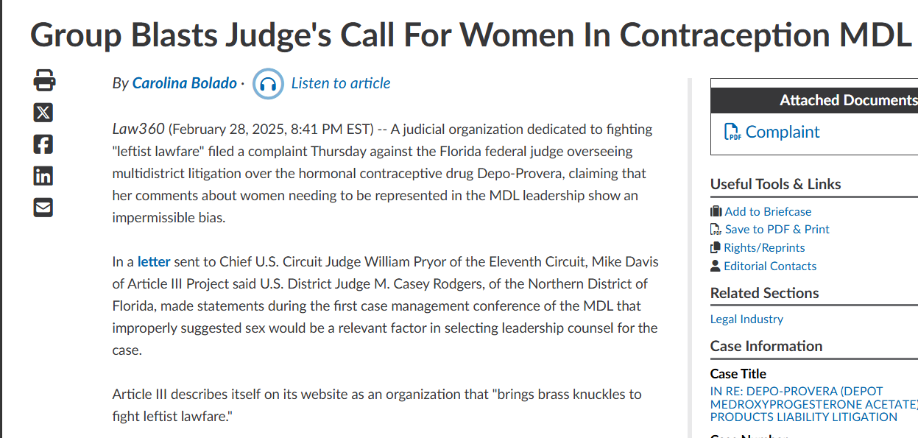Select Save to PDF & Print

point(777,230)
